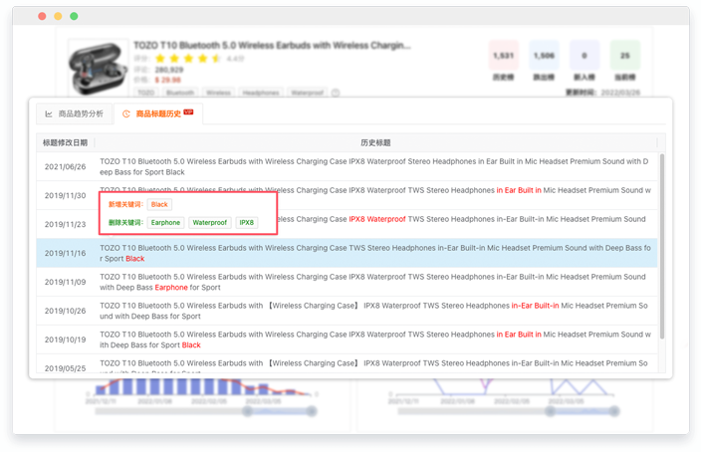Switch to the 商品趋势分析 tab
The image size is (701, 452).
75,114
